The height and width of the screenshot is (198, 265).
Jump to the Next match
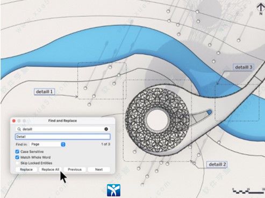(99, 170)
